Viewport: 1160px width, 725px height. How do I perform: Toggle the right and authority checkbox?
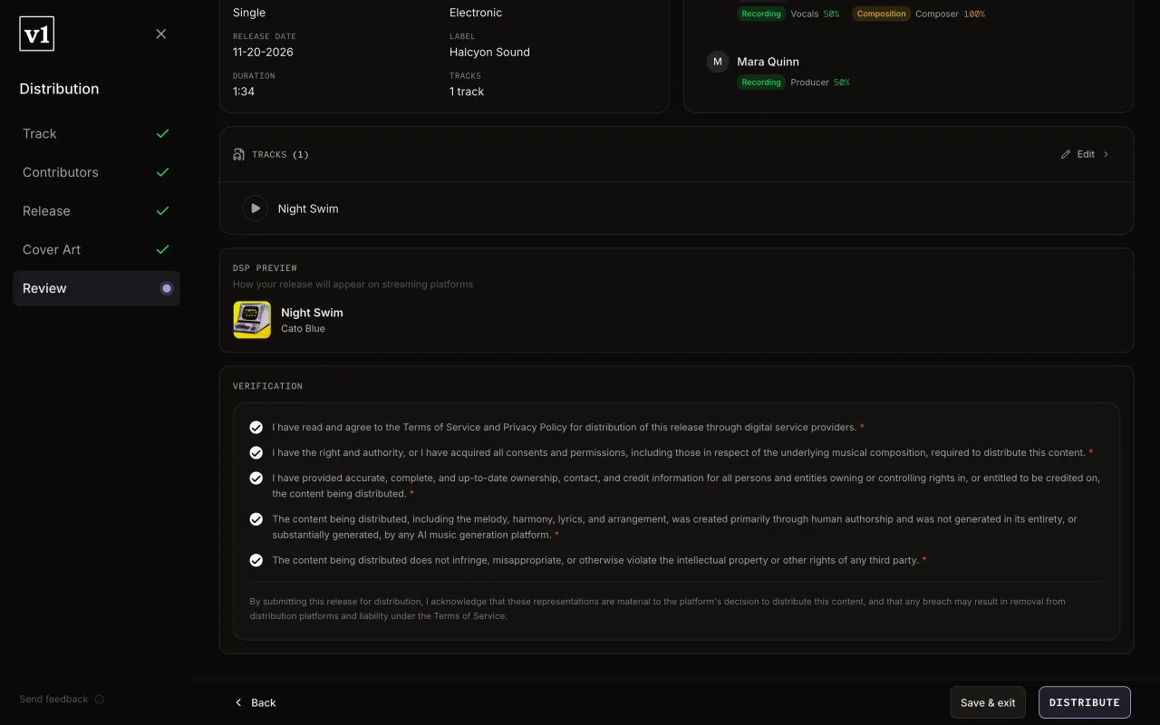coord(256,452)
